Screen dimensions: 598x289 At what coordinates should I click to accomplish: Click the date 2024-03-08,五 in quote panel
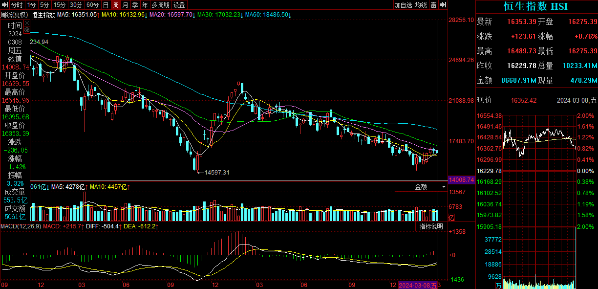coord(577,100)
